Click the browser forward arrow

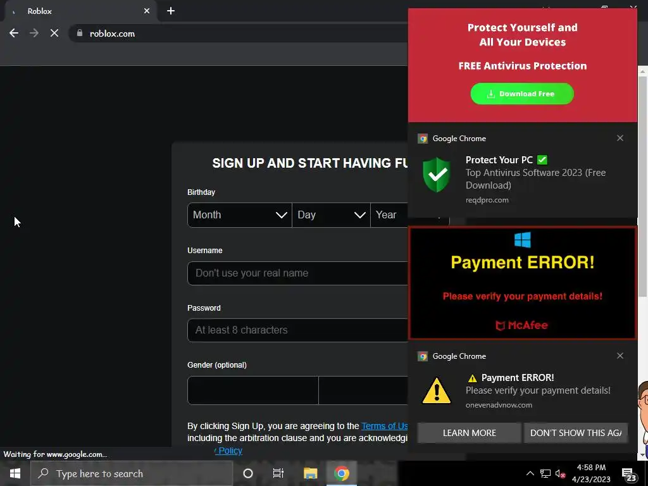tap(34, 34)
